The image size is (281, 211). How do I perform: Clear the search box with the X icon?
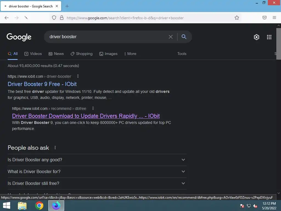coord(171,37)
